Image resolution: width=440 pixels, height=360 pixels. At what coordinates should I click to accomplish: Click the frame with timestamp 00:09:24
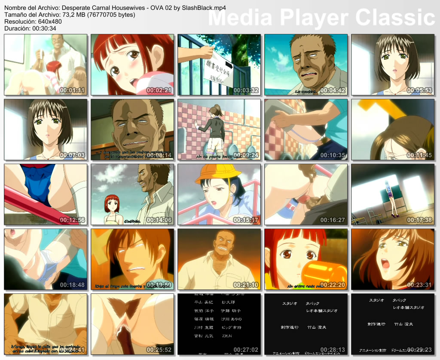point(219,130)
